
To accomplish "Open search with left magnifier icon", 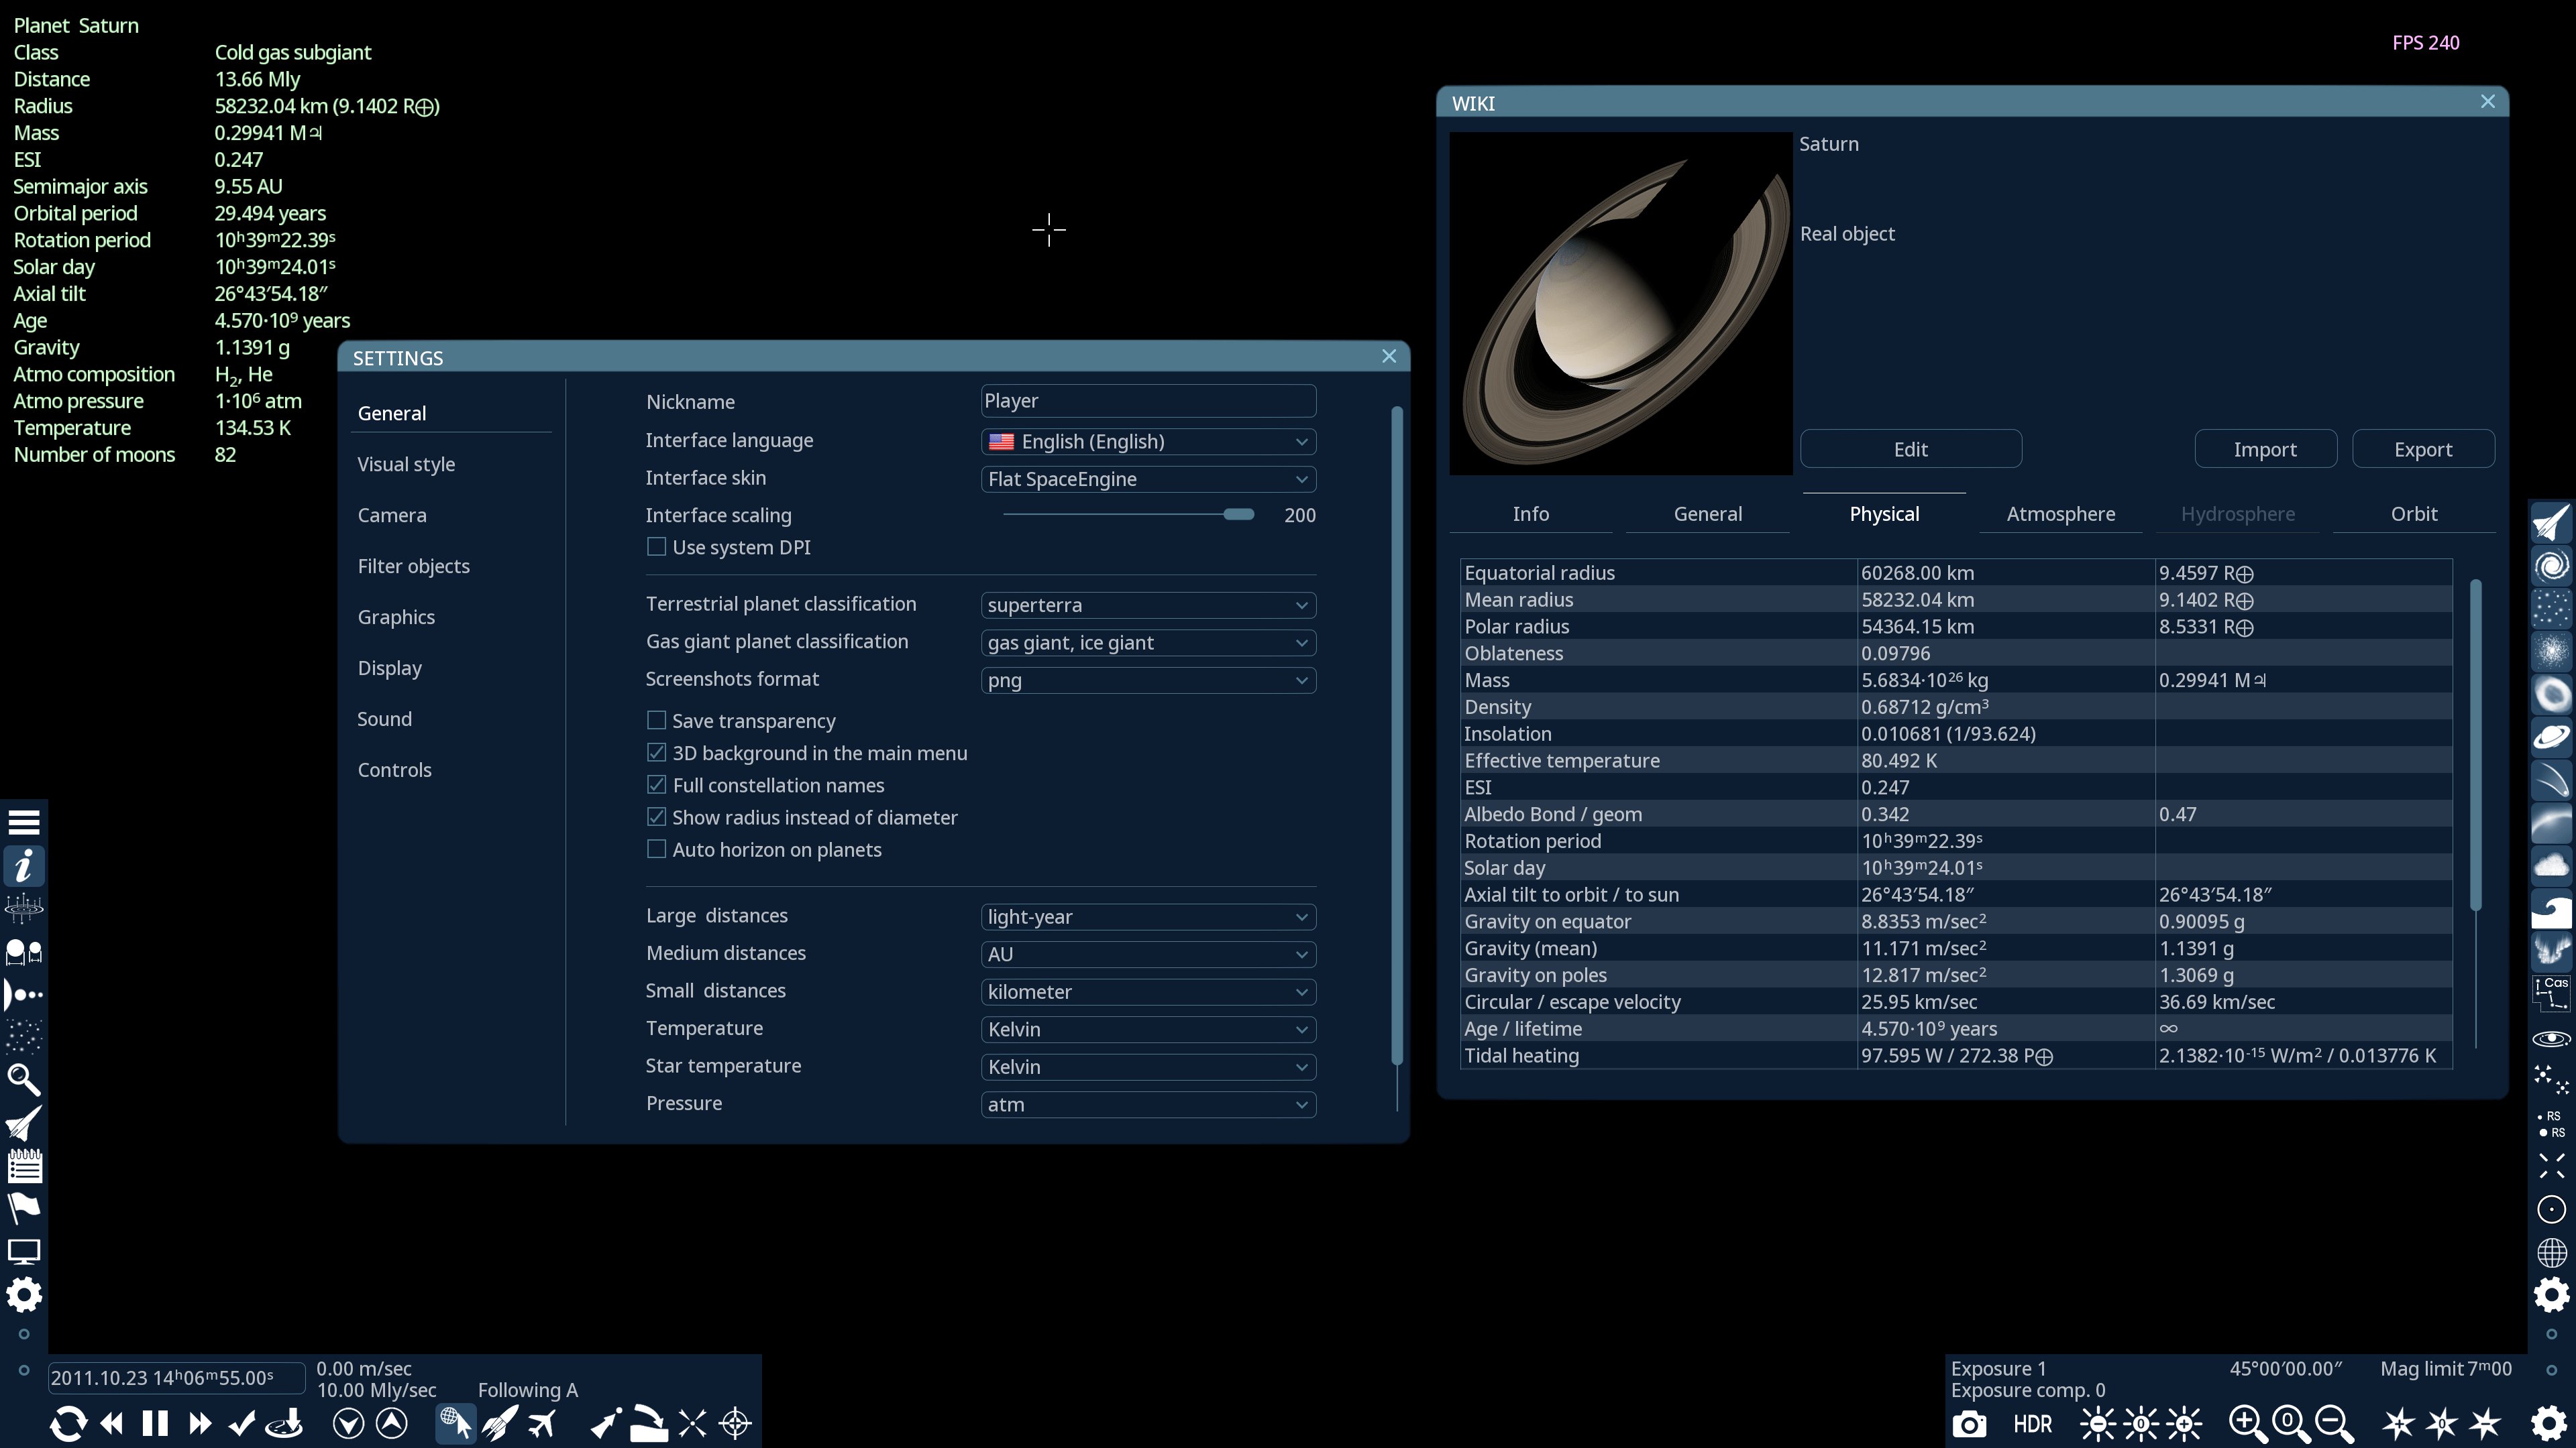I will coord(24,1080).
